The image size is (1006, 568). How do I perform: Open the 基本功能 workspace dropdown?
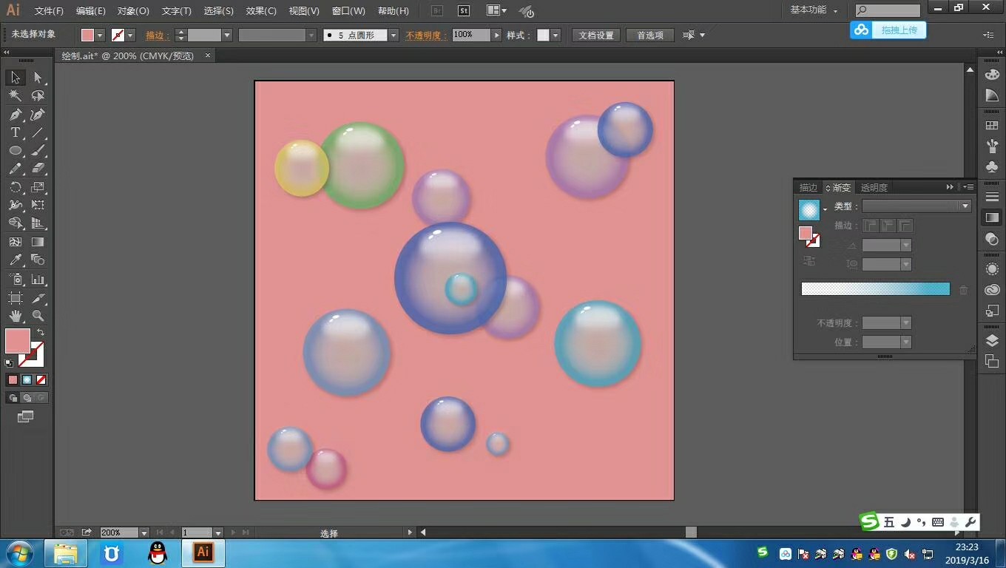click(814, 10)
